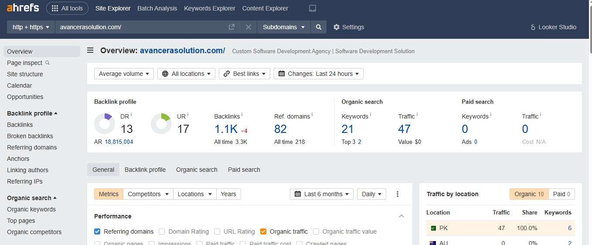Image resolution: width=592 pixels, height=245 pixels.
Task: Switch to the Paid search tab
Action: coord(244,170)
